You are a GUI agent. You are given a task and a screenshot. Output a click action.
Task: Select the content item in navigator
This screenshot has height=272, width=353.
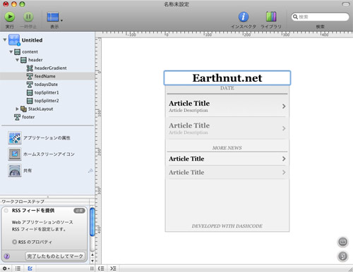30,51
